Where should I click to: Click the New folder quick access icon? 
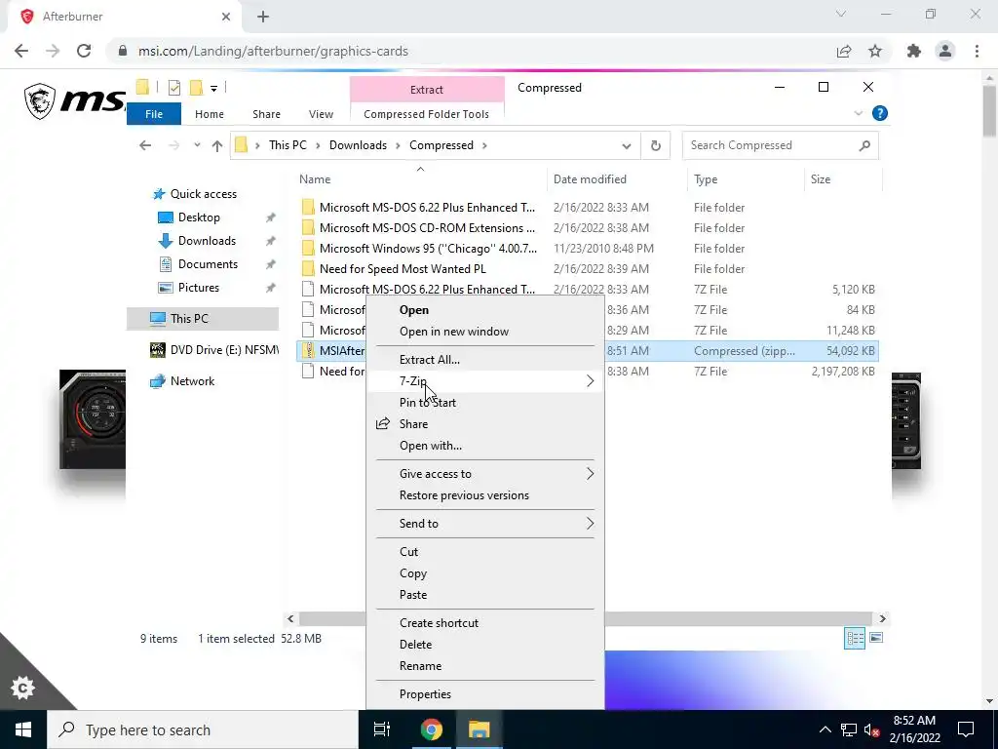(x=196, y=87)
